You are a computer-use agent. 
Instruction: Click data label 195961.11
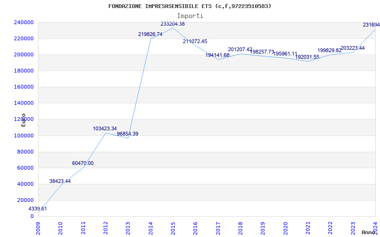(285, 54)
